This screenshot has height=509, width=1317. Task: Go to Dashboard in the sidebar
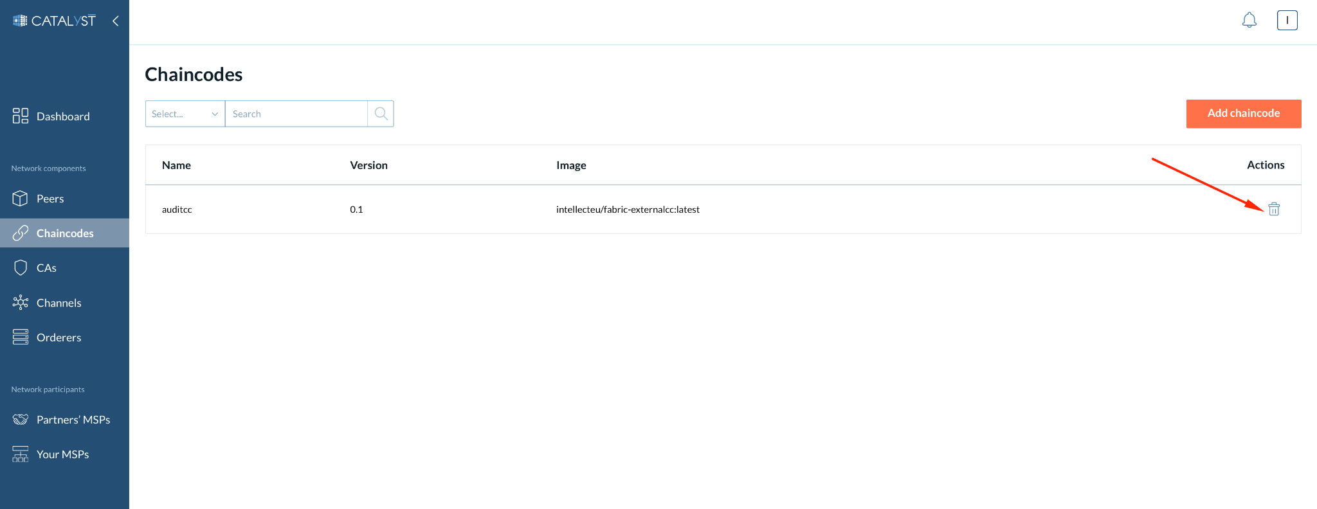[63, 116]
